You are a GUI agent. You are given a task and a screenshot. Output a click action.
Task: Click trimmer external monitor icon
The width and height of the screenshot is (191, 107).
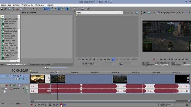[137, 13]
